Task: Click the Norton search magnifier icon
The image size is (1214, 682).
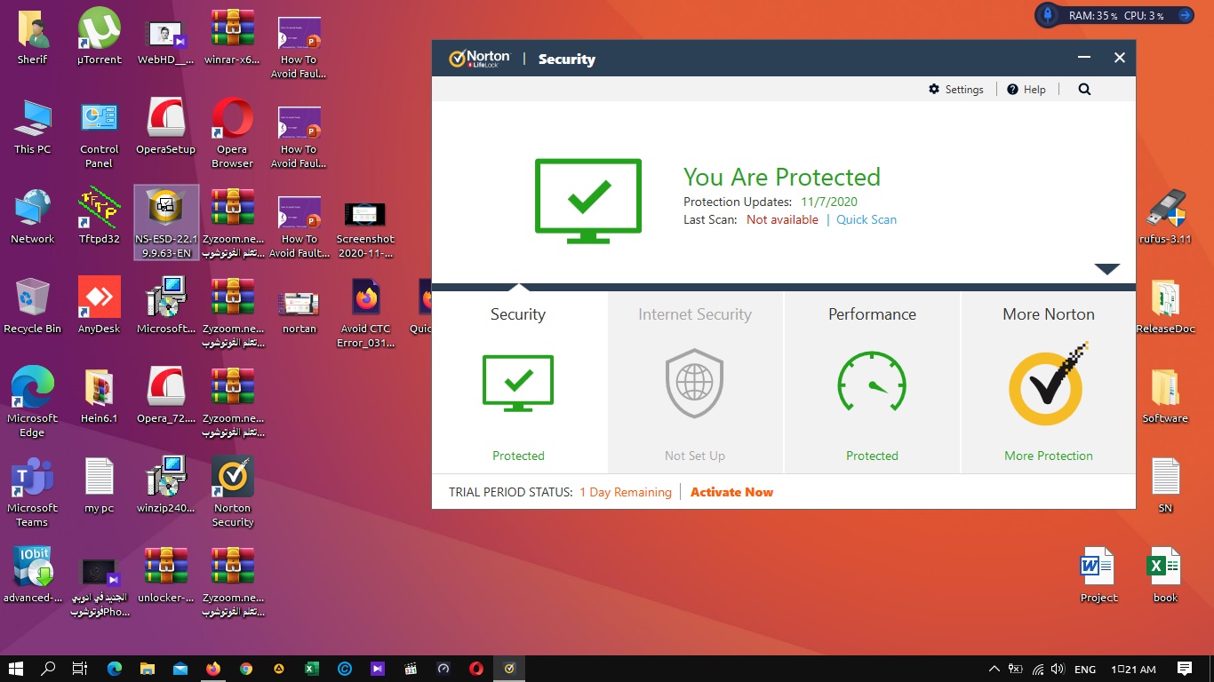Action: [1084, 89]
